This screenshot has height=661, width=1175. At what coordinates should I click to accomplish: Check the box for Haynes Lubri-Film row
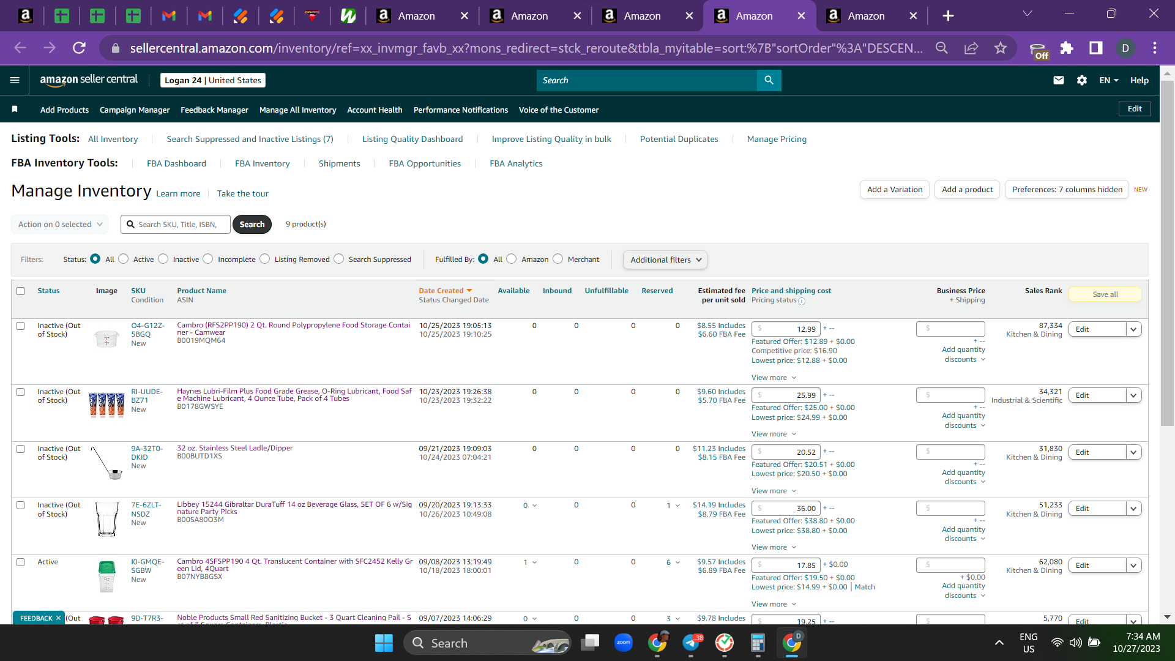point(21,392)
